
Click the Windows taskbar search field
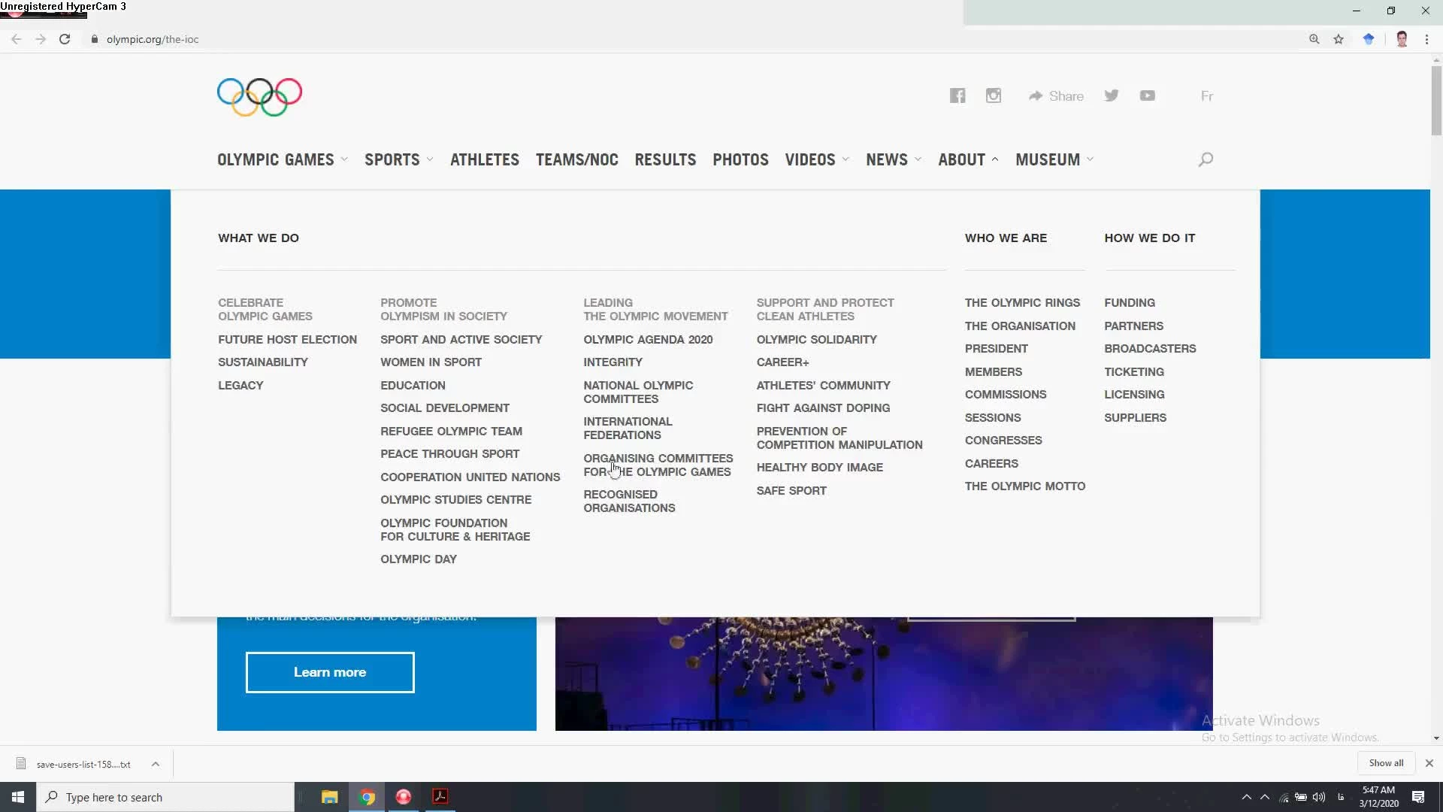point(165,797)
